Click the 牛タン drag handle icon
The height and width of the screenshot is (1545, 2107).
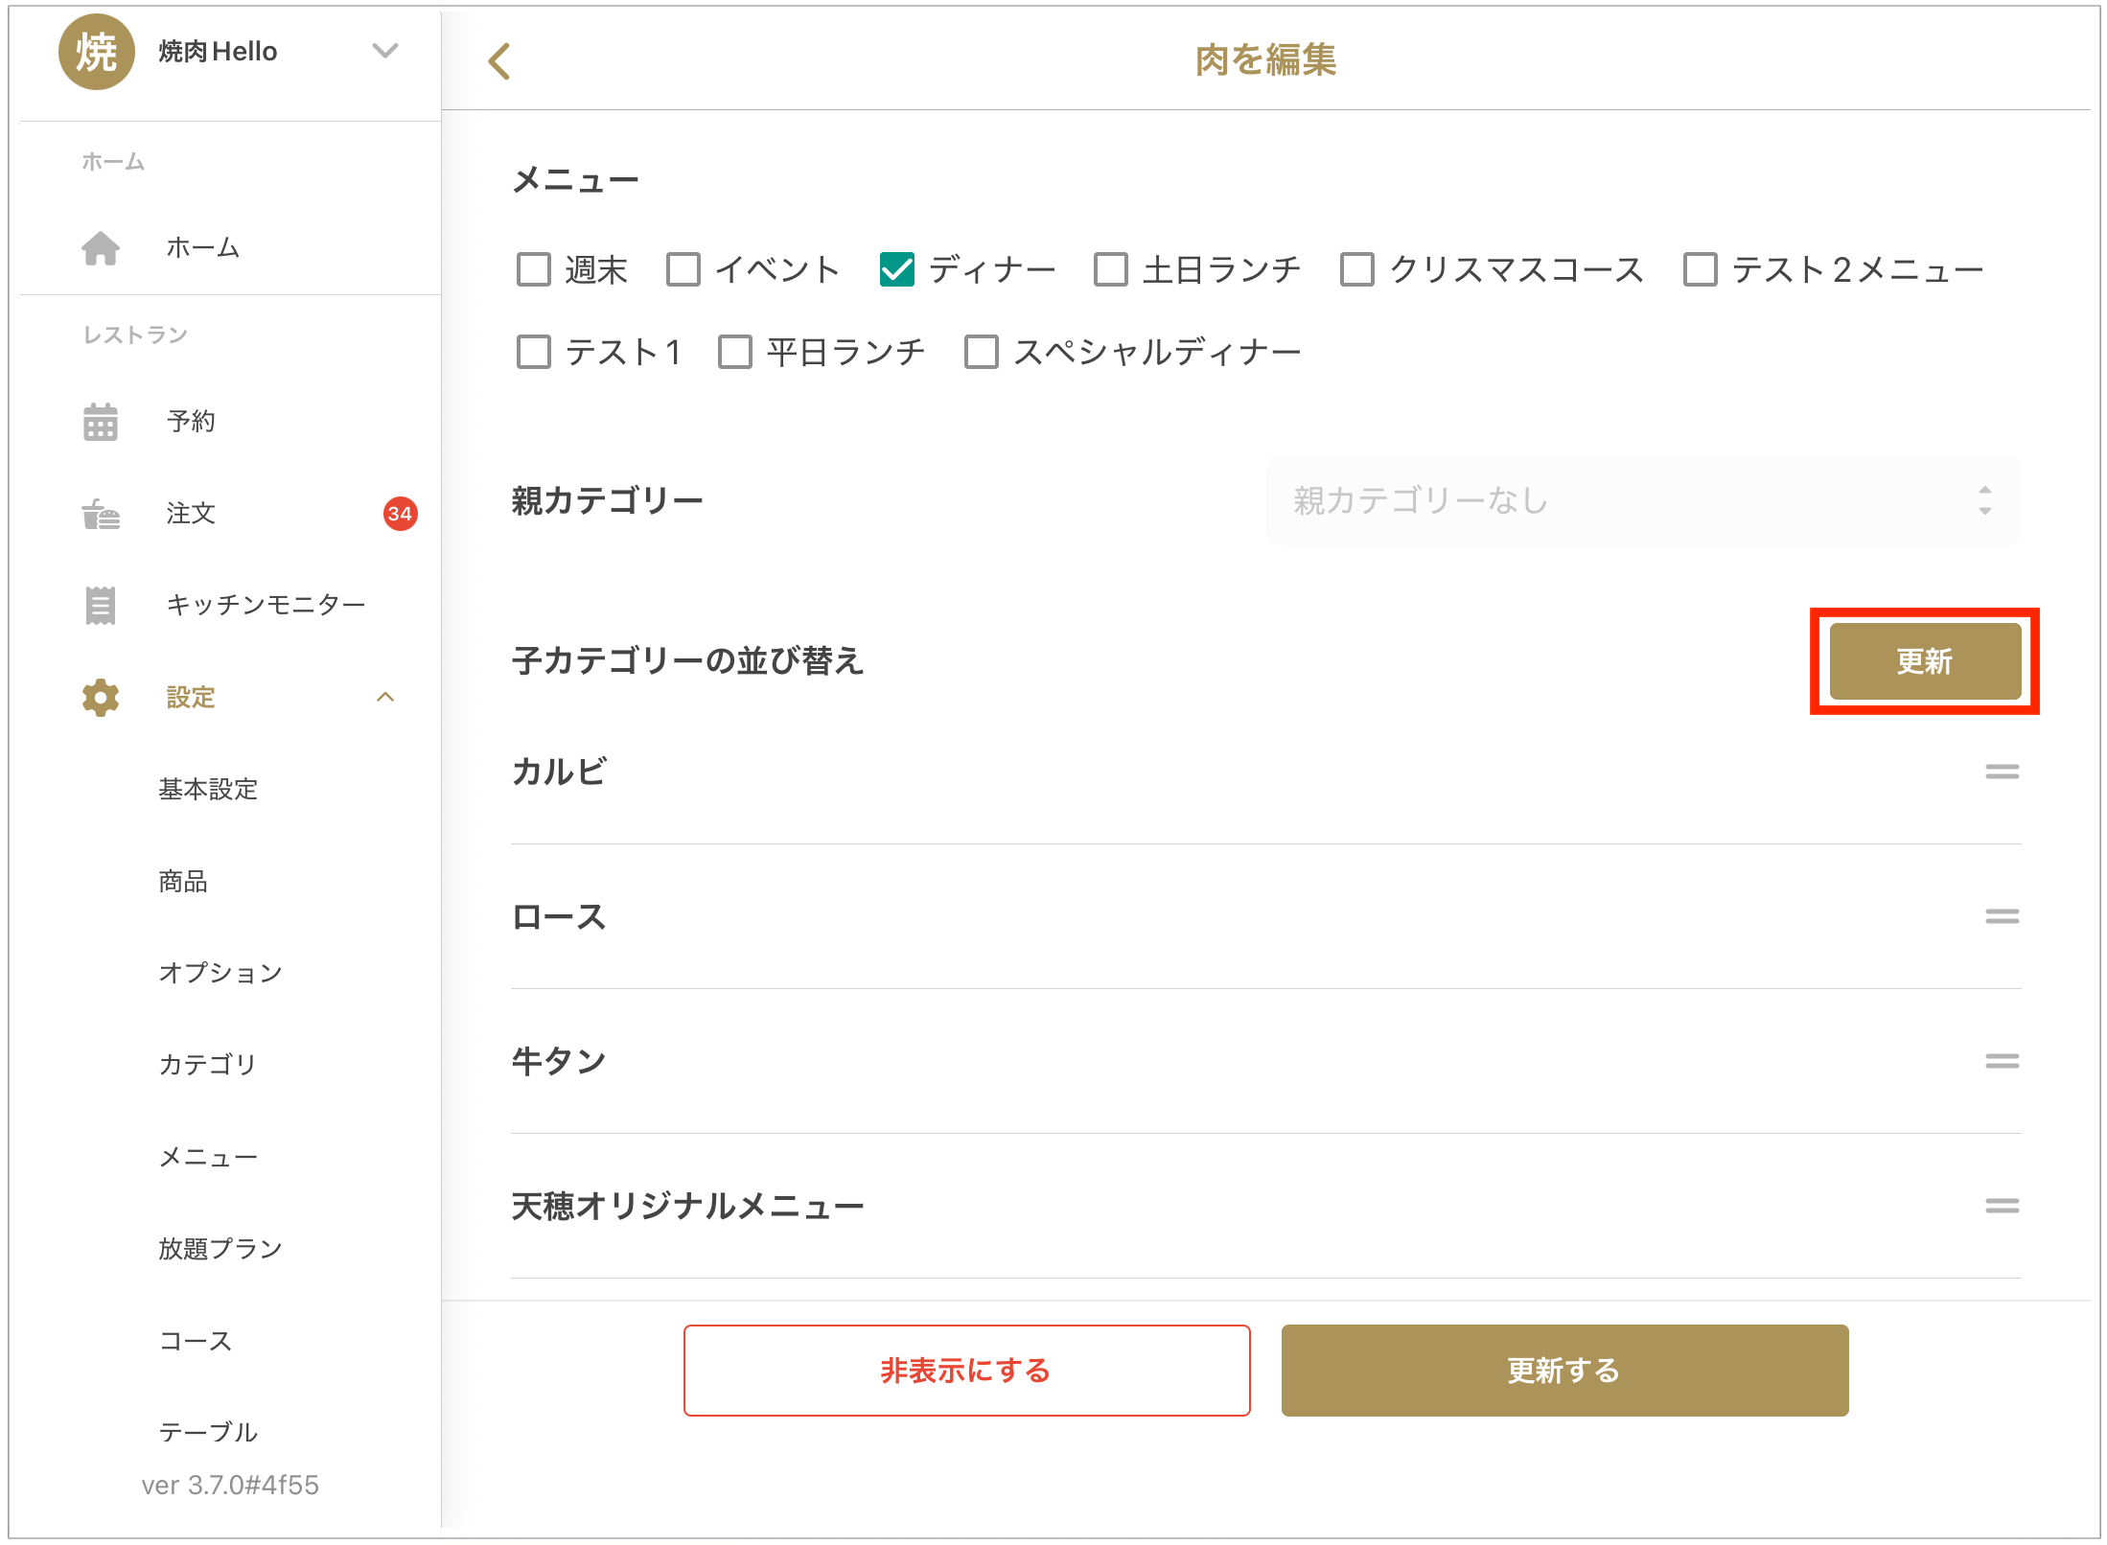pos(2002,1061)
